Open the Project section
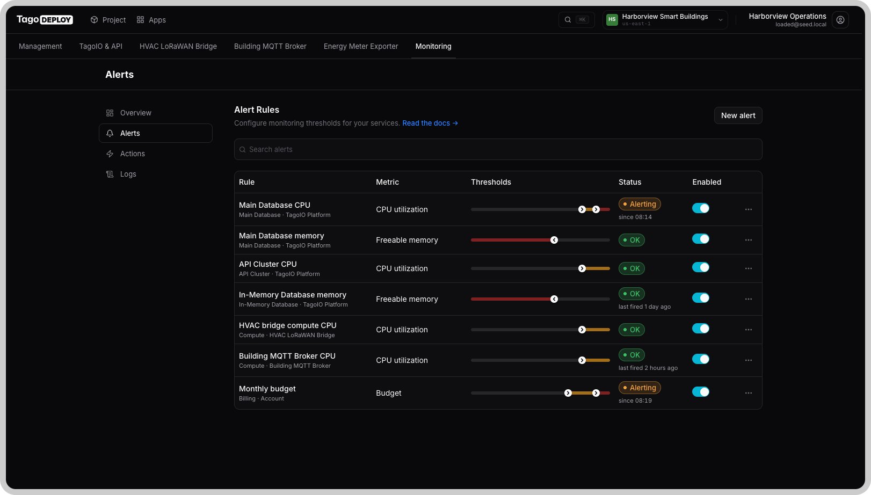This screenshot has height=495, width=871. click(108, 20)
